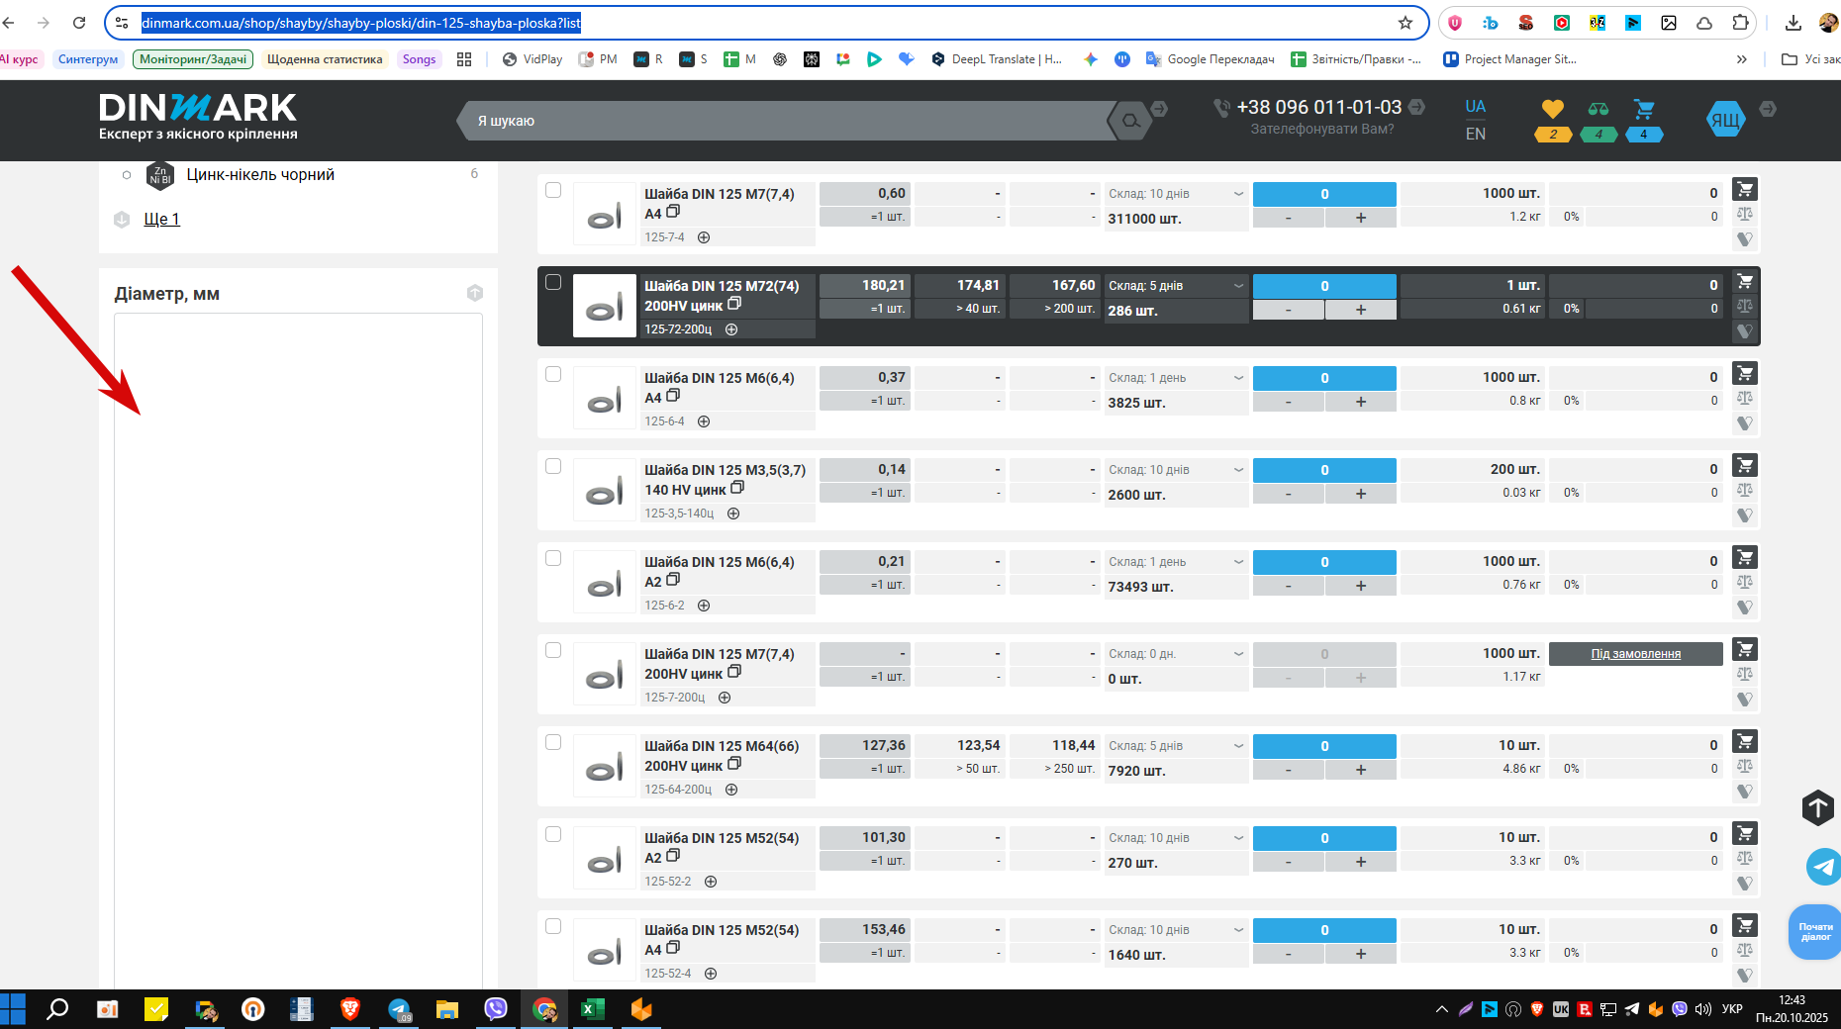Viewport: 1841px width, 1029px height.
Task: Click the copy icon next to M72(74) 200HV цинк
Action: click(x=734, y=304)
